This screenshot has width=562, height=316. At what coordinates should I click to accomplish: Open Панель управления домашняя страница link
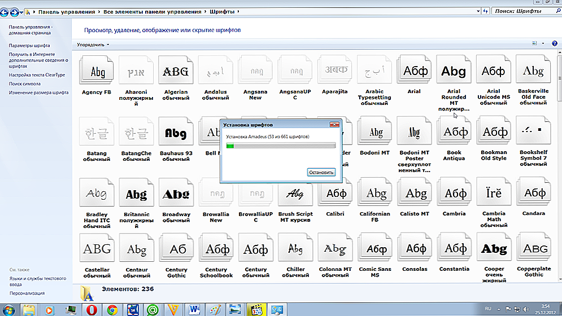[31, 30]
